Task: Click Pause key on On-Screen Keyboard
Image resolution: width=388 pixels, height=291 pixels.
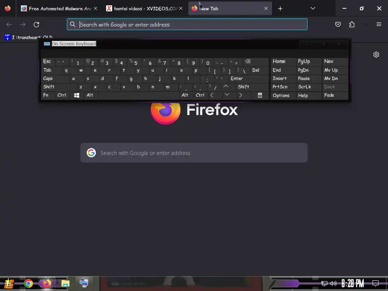Action: click(x=308, y=79)
